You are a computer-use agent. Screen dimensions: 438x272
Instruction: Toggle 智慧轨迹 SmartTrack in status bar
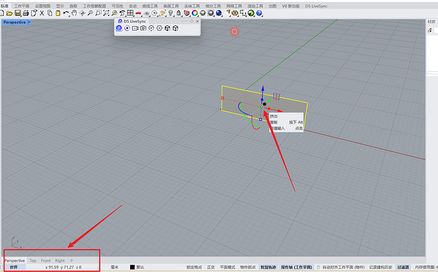click(269, 268)
